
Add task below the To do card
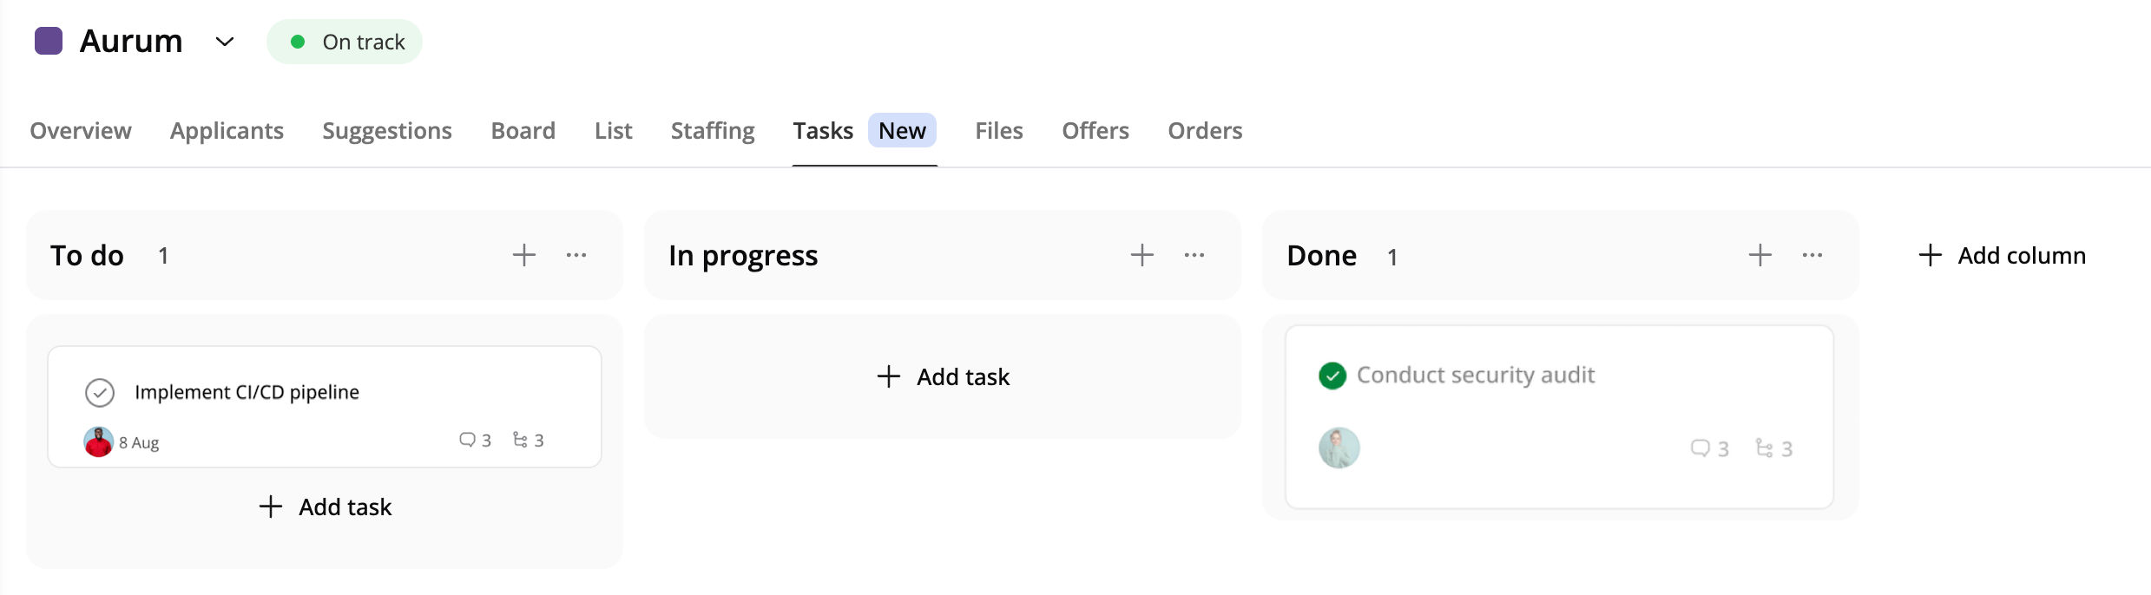(x=326, y=507)
